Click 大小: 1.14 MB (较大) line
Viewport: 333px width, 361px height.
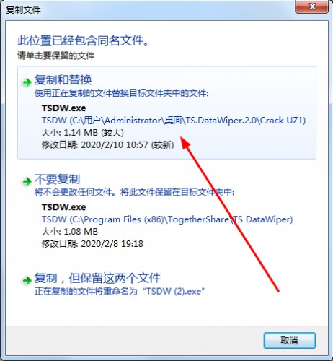pyautogui.click(x=83, y=133)
